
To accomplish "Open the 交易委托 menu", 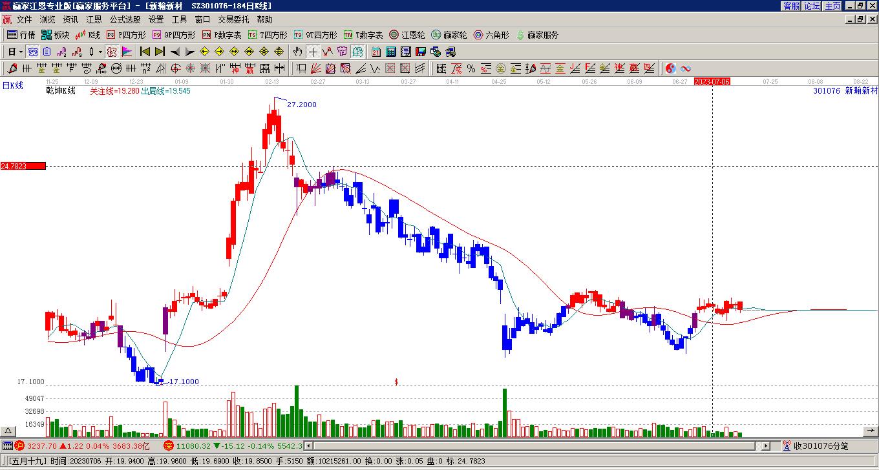I will click(x=233, y=20).
